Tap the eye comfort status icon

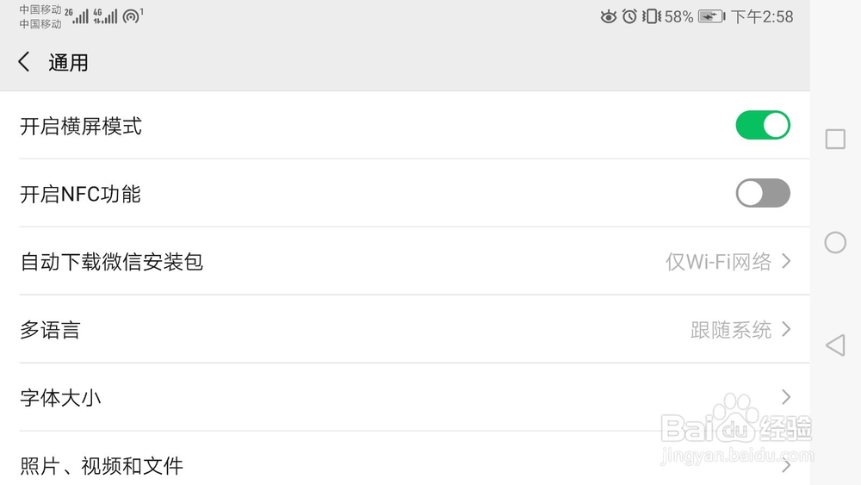[609, 16]
